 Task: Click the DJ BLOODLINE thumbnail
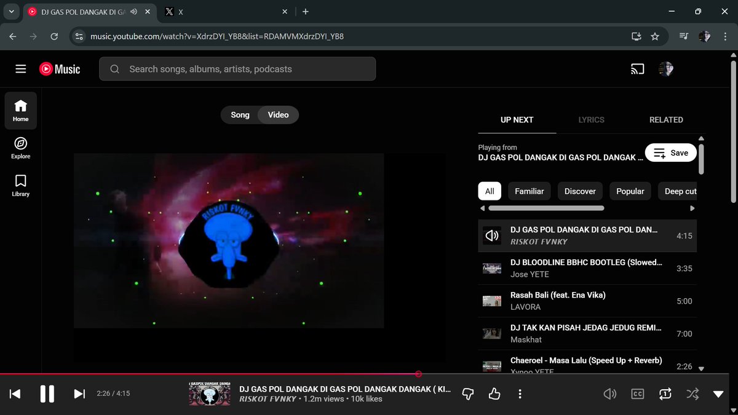click(x=491, y=269)
